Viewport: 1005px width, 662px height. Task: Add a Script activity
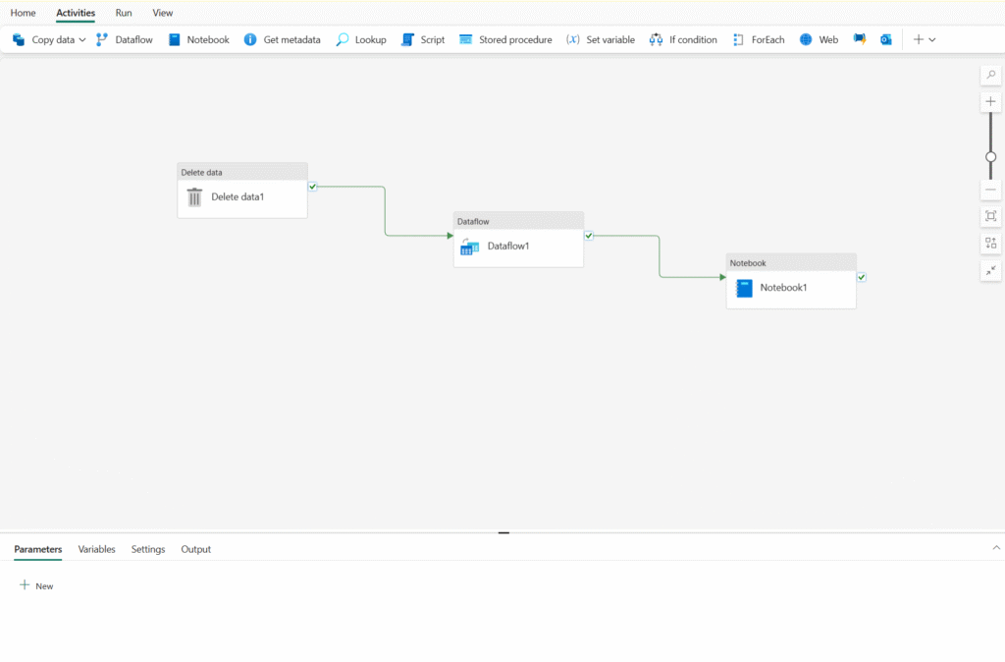pyautogui.click(x=423, y=39)
